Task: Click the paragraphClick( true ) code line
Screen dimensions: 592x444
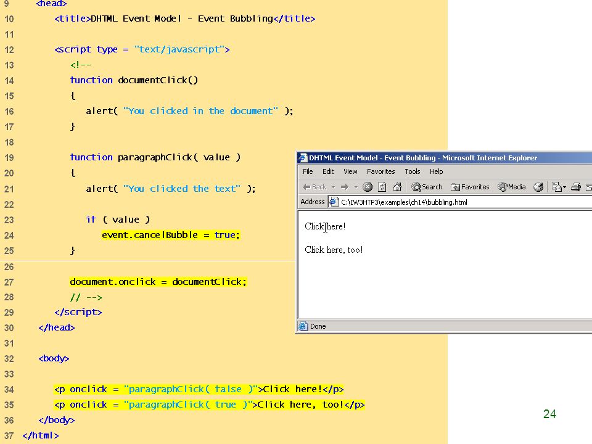Action: (209, 405)
